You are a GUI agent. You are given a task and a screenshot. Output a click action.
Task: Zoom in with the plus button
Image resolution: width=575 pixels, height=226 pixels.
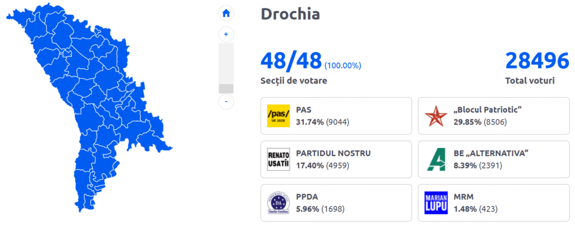[x=226, y=34]
